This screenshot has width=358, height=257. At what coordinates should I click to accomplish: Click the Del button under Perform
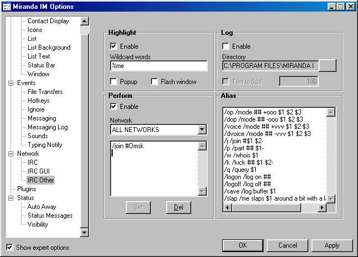pos(178,207)
